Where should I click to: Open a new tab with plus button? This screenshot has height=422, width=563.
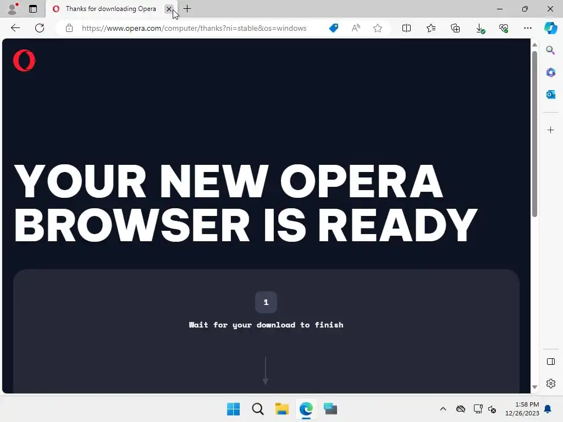point(187,9)
